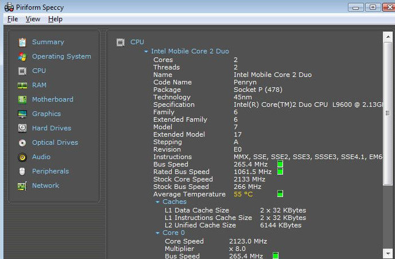Click the Intel Mobile Core 2 Duo tree heading
Image resolution: width=395 pixels, height=259 pixels.
[x=189, y=51]
